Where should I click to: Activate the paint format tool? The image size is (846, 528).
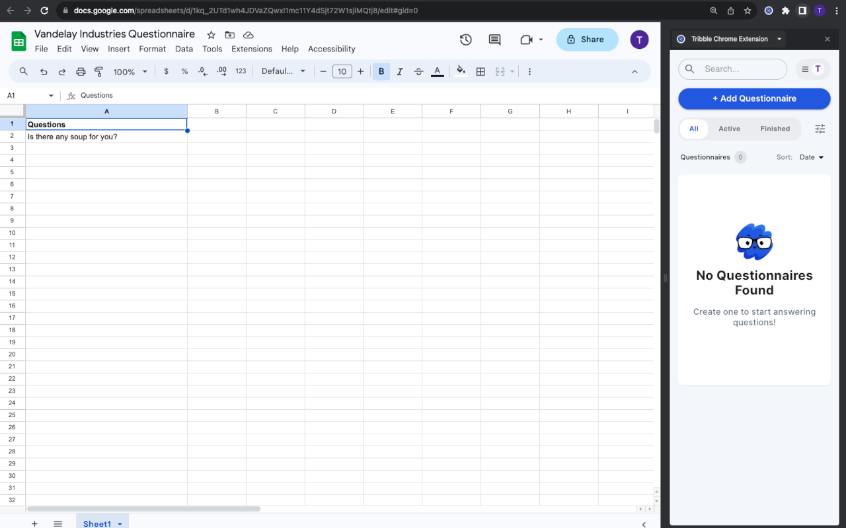[99, 71]
